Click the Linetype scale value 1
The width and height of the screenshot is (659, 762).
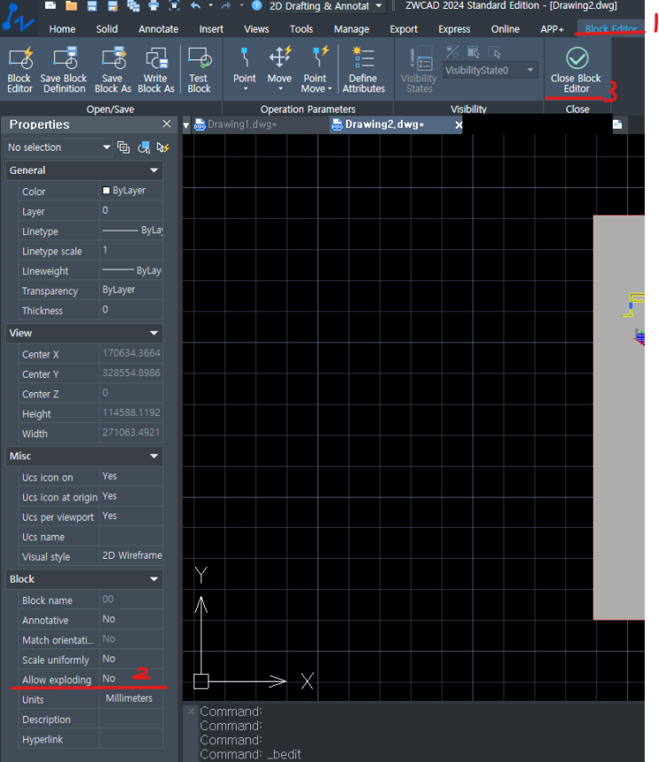tap(131, 250)
